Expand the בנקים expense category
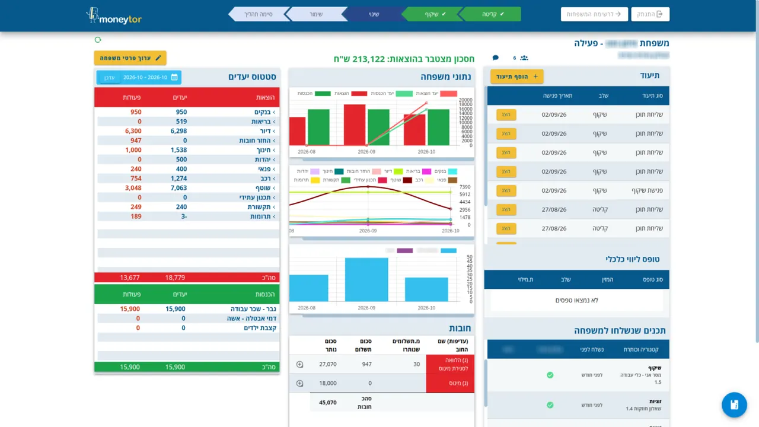Image resolution: width=759 pixels, height=427 pixels. point(264,112)
